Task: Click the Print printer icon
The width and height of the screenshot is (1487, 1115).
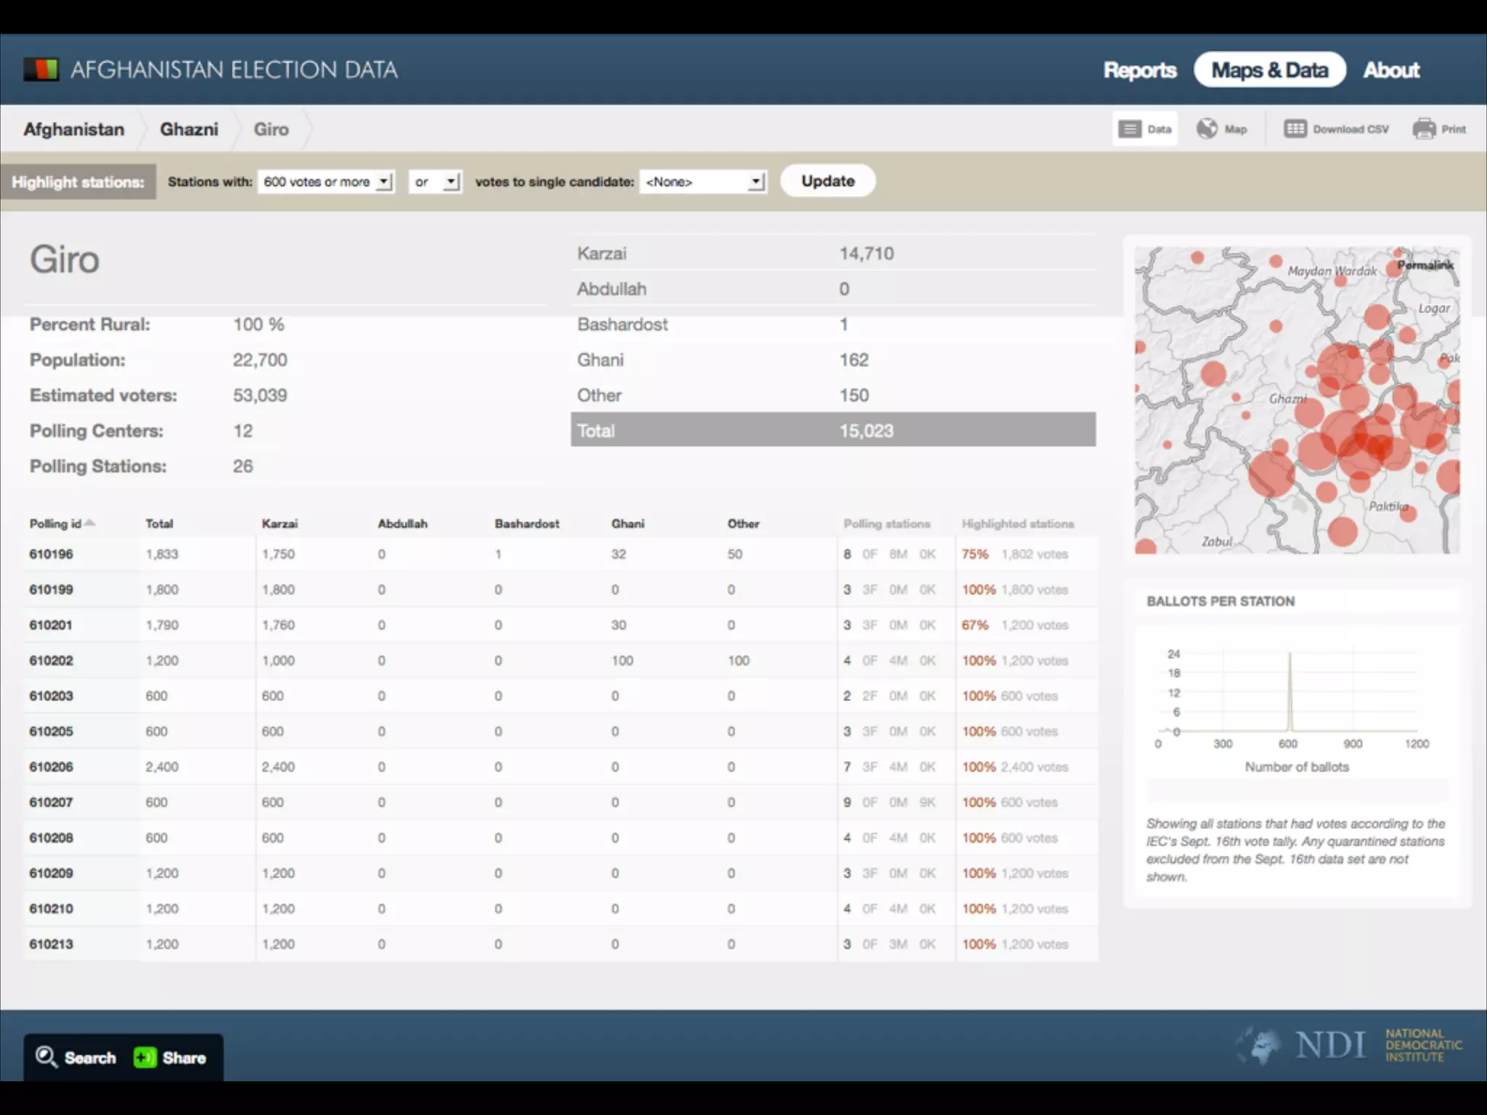Action: pyautogui.click(x=1424, y=129)
